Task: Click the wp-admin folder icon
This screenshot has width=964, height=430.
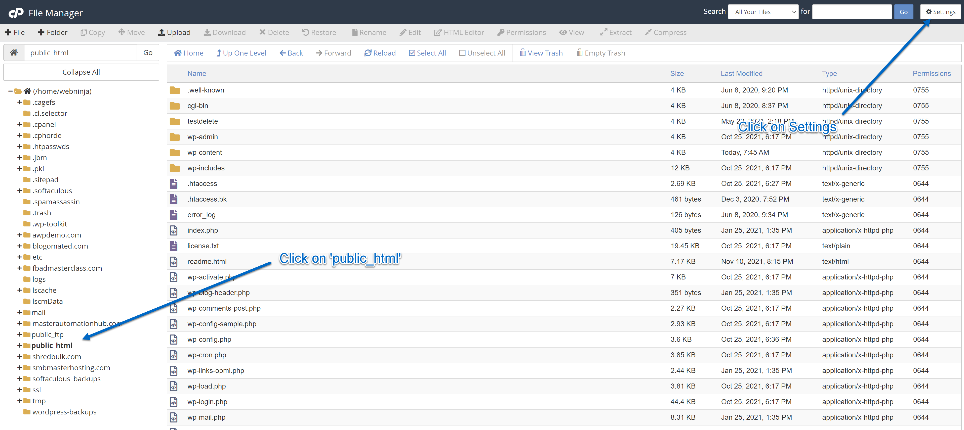Action: [x=175, y=137]
